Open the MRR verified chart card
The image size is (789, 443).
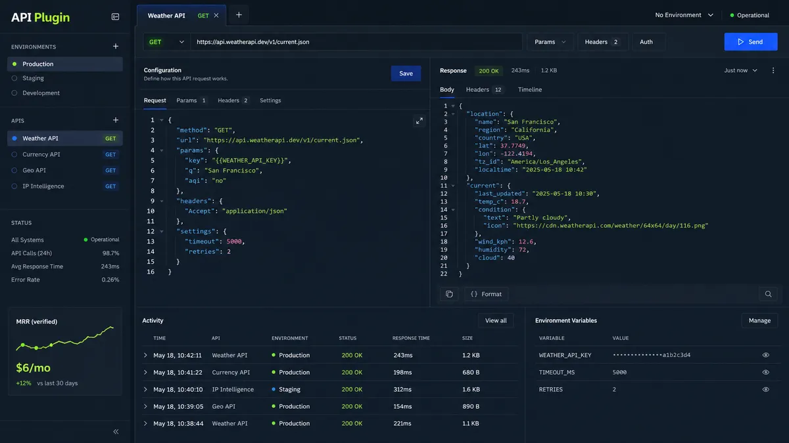(x=65, y=351)
